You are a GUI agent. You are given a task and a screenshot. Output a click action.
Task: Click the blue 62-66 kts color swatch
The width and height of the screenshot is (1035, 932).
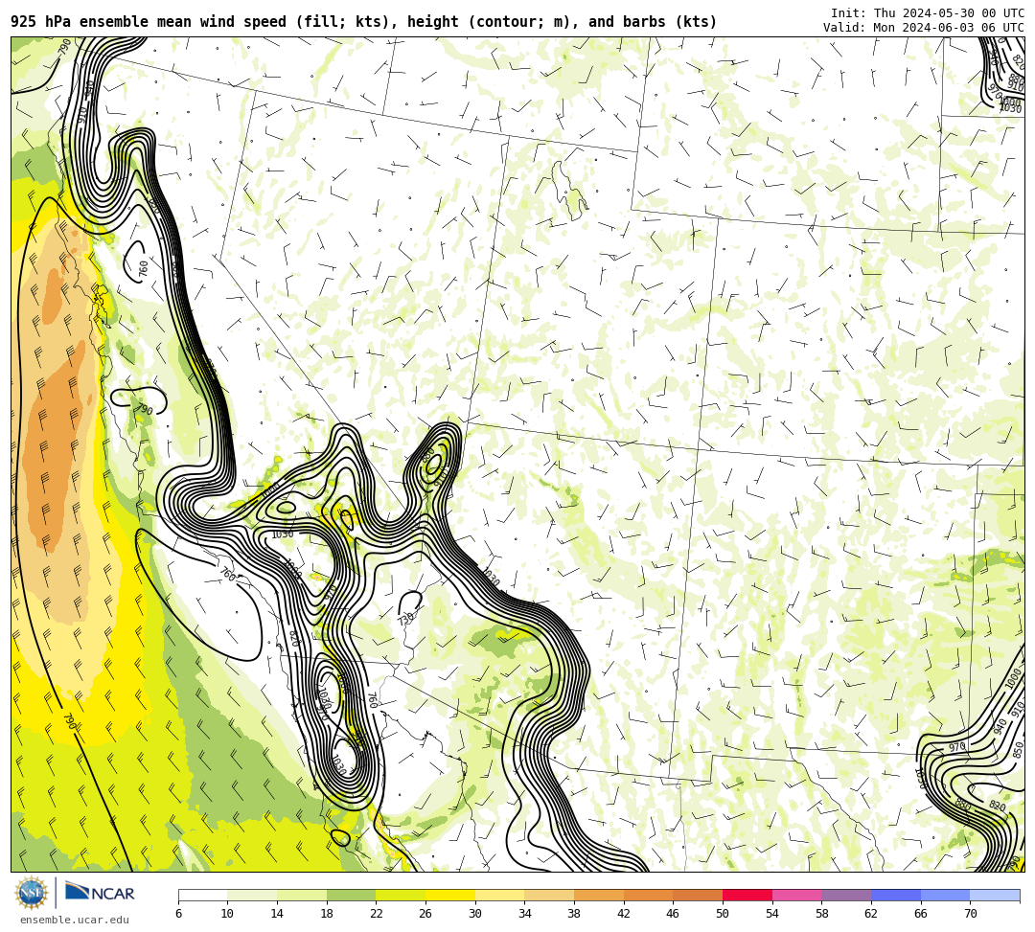point(896,895)
